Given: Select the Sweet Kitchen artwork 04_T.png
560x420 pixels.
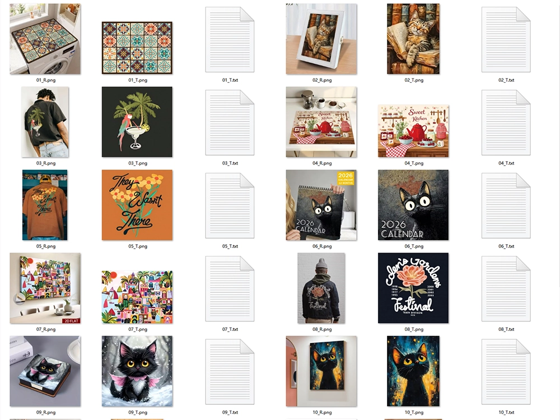Looking at the screenshot, I should click(x=413, y=130).
